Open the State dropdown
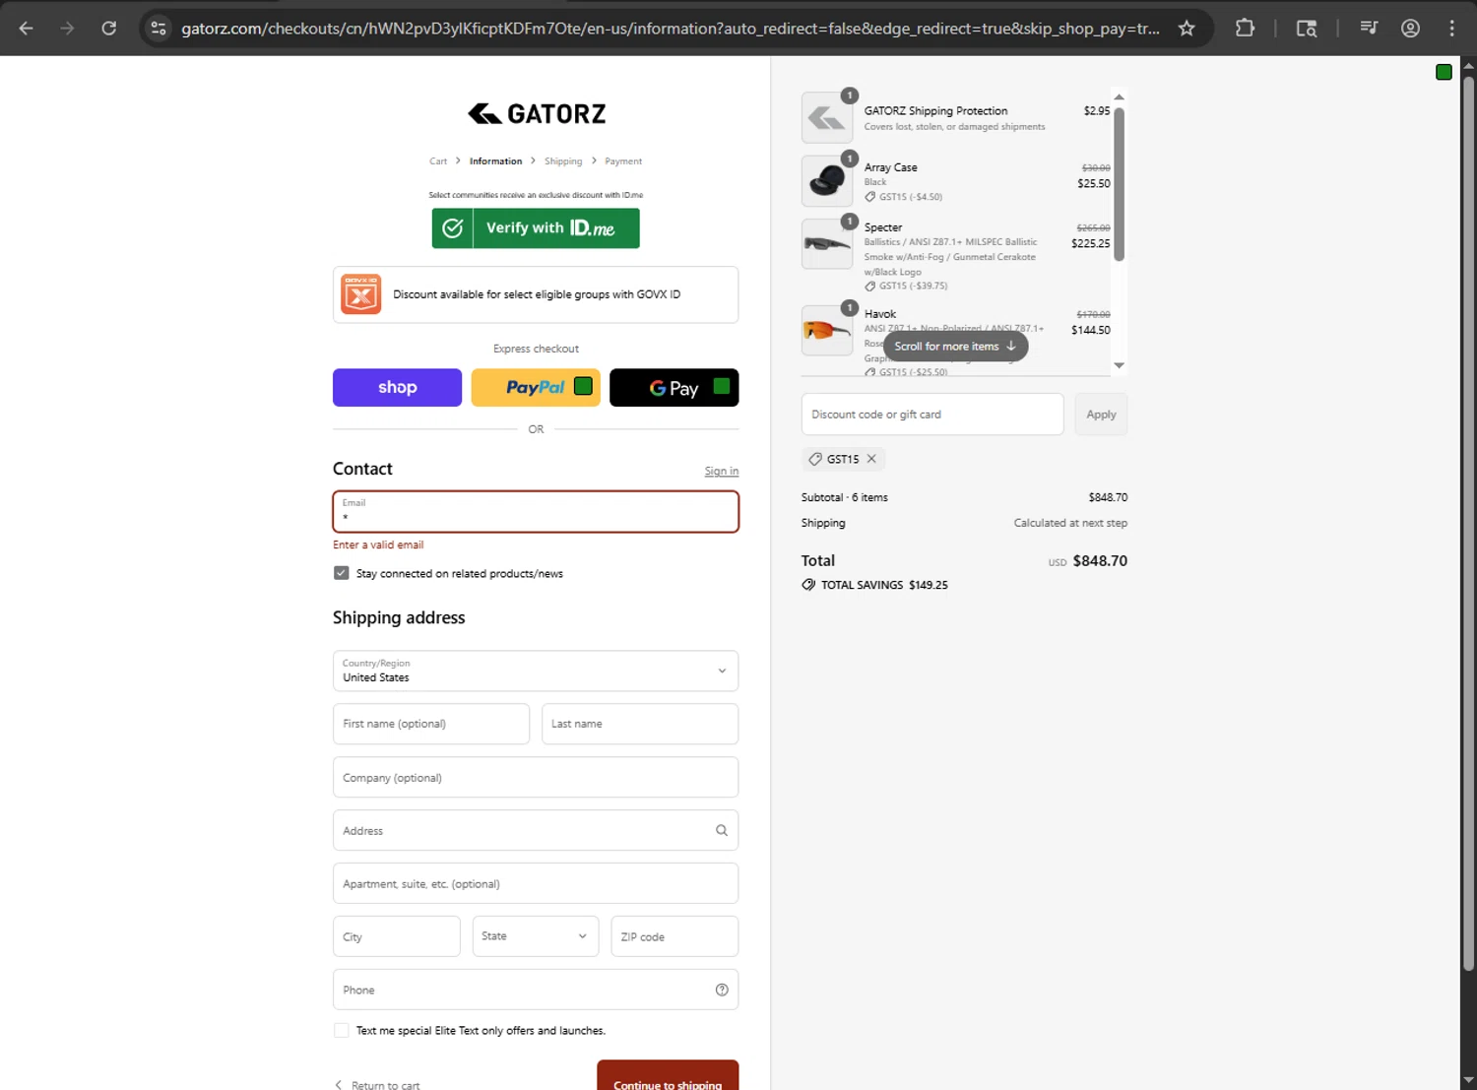 point(535,936)
